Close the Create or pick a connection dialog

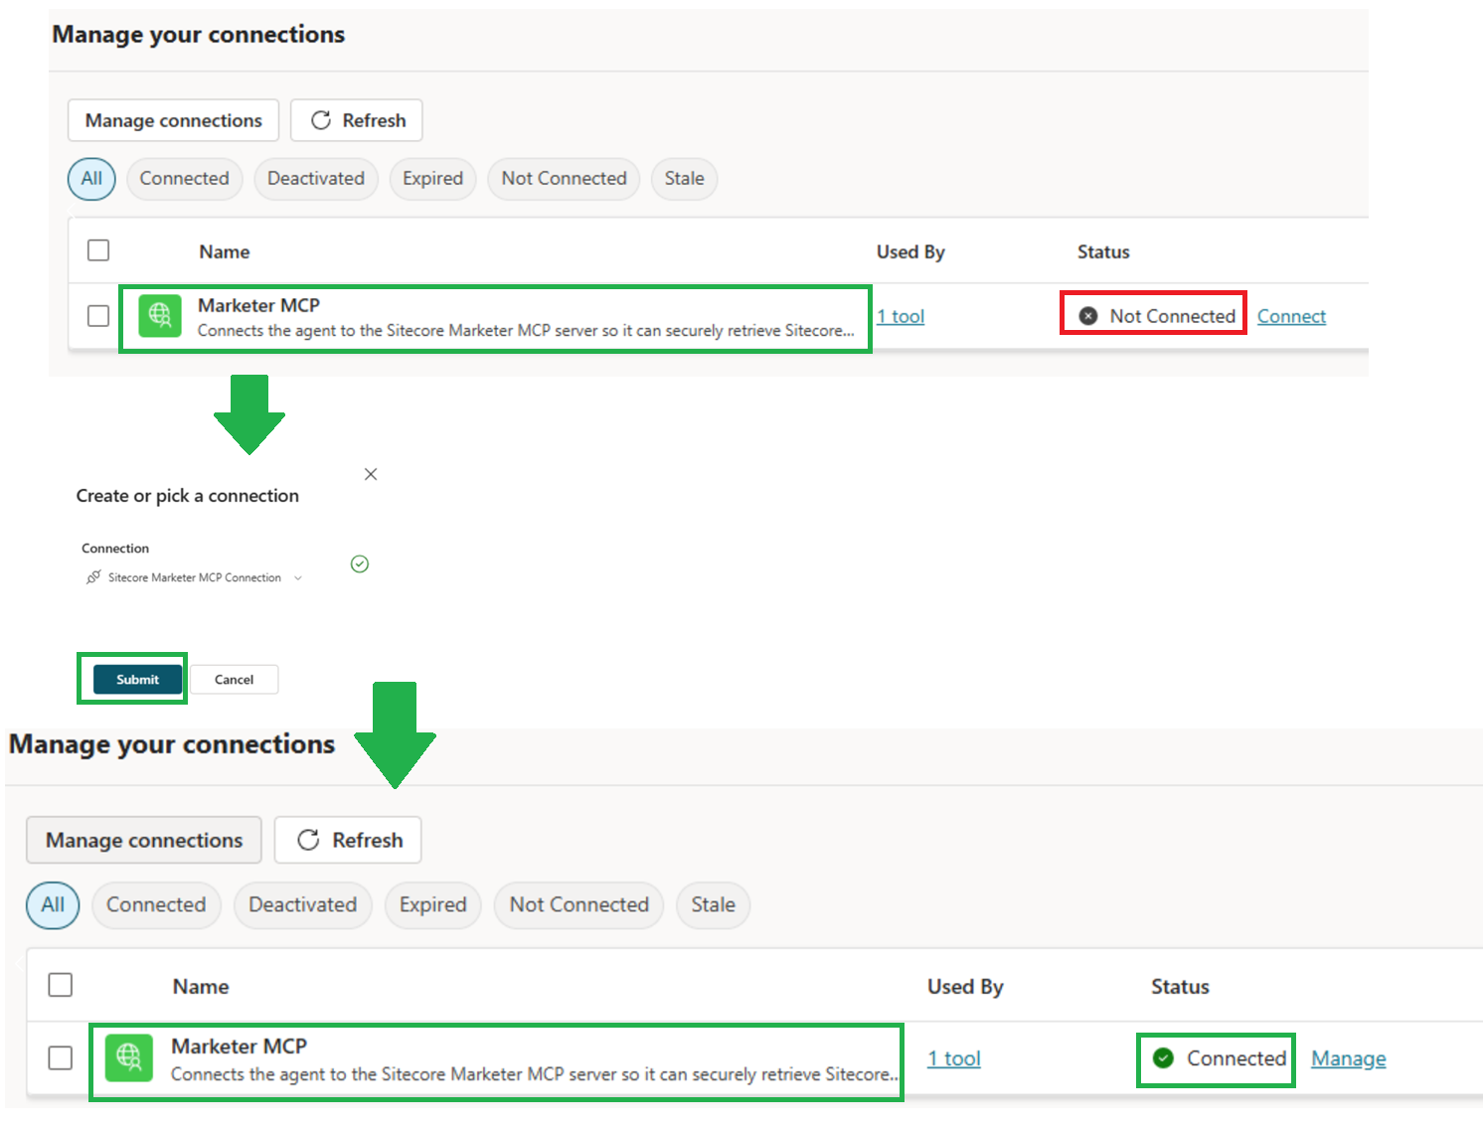click(x=371, y=474)
